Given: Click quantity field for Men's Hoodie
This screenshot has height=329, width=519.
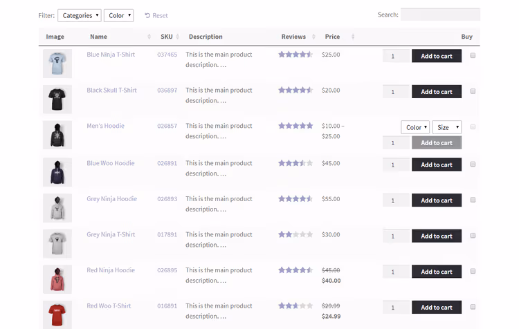Looking at the screenshot, I should click(396, 143).
